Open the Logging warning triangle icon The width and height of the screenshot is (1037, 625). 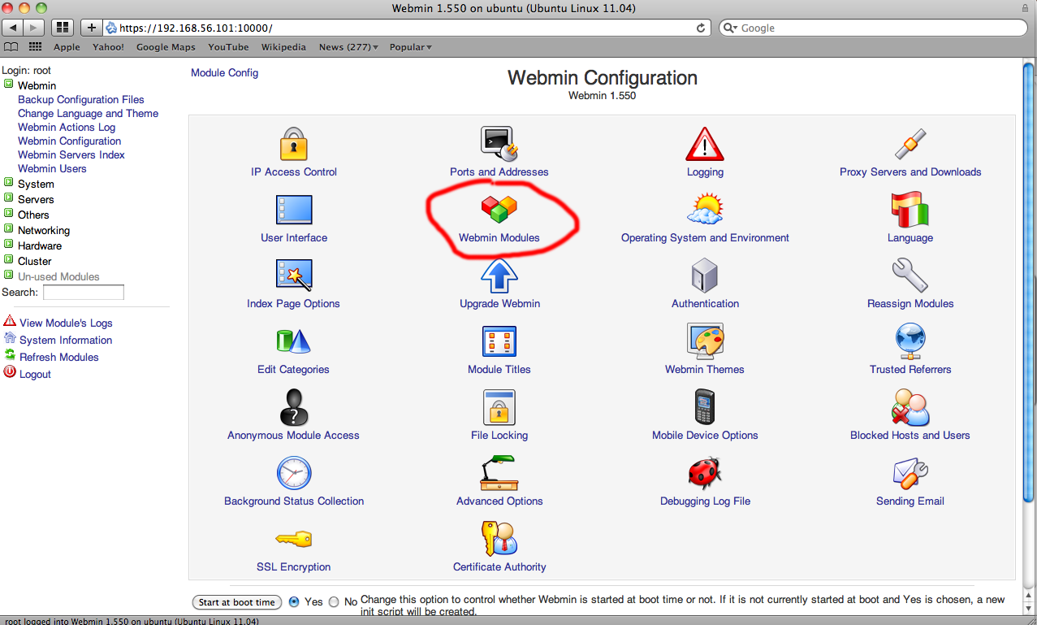click(705, 144)
